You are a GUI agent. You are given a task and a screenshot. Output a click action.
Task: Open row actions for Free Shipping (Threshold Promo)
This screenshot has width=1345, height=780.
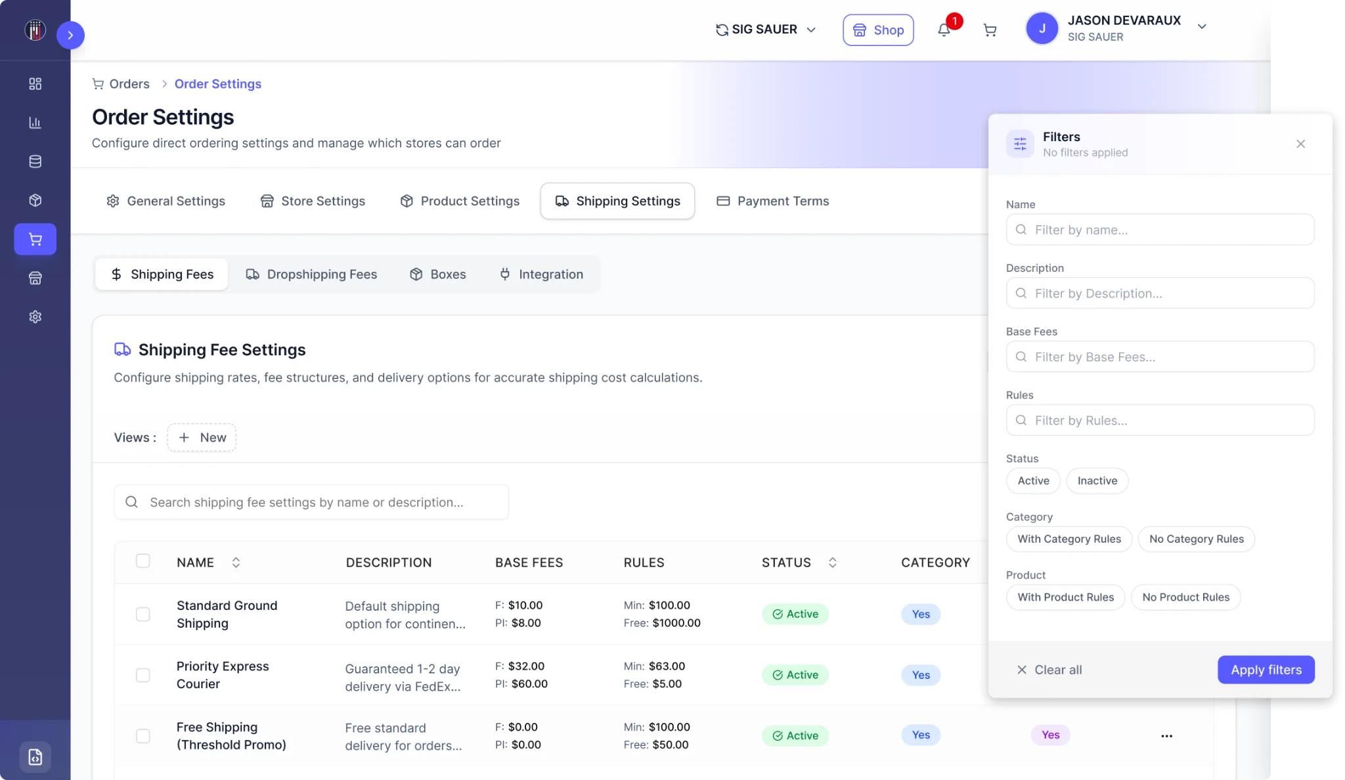tap(1166, 736)
